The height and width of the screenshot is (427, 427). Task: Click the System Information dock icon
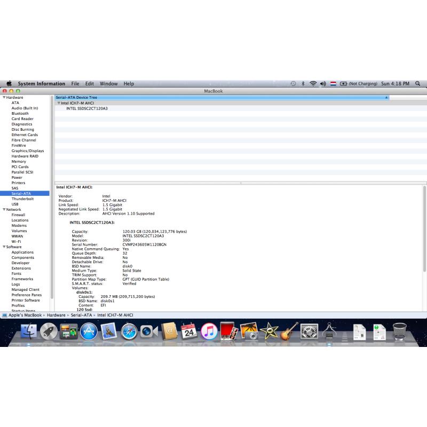(x=329, y=331)
